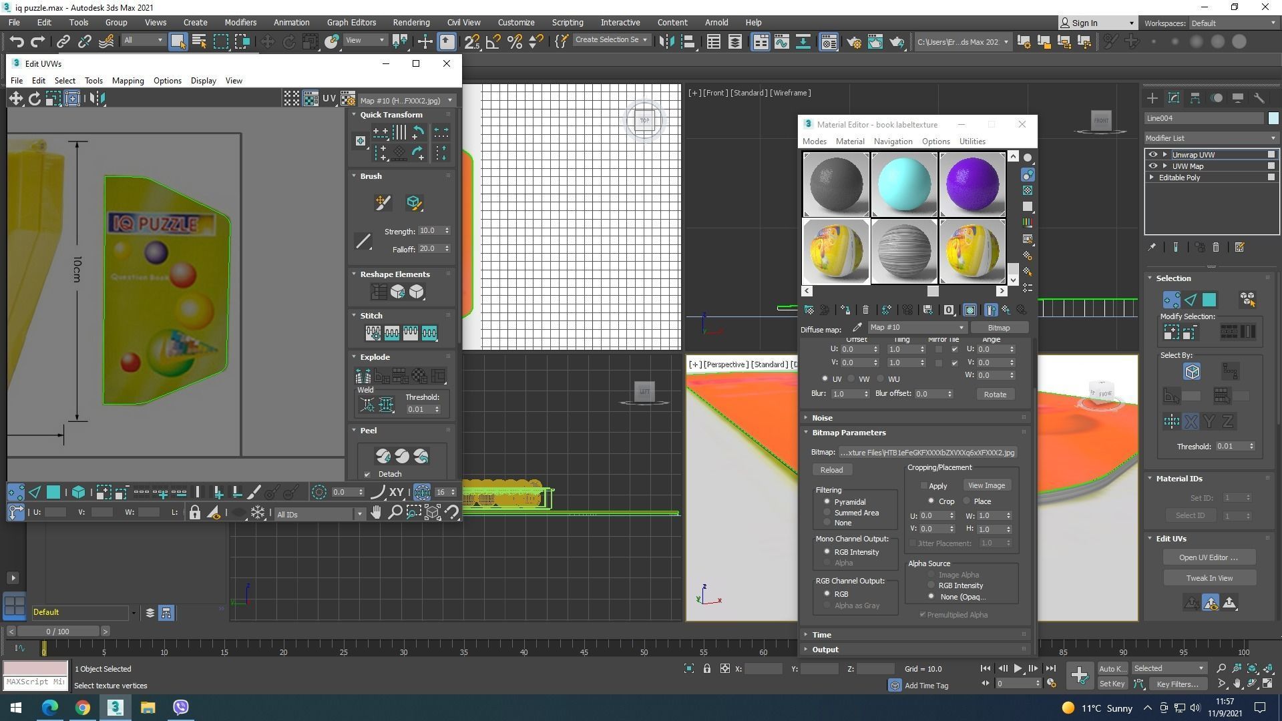The image size is (1282, 721).
Task: Select Move tool in Edit UVWs toolbar
Action: click(x=15, y=99)
